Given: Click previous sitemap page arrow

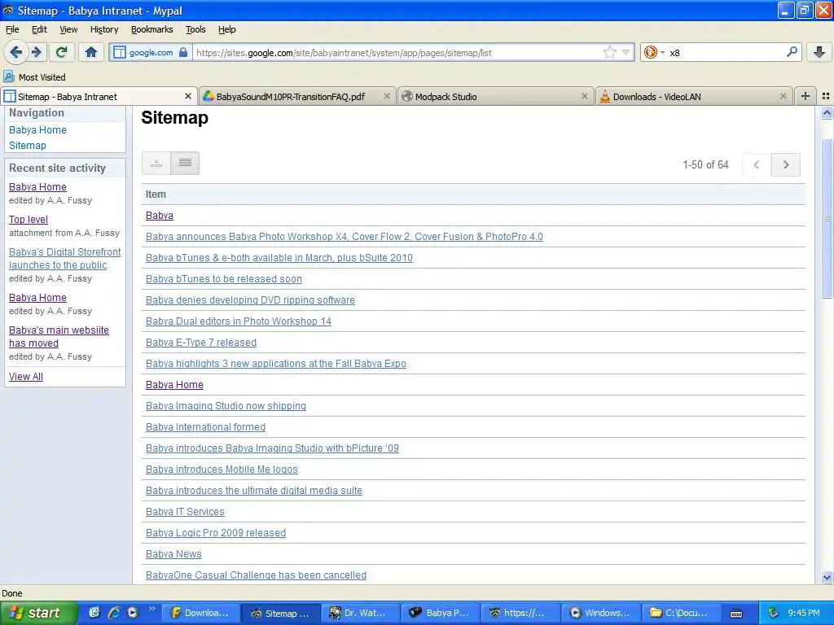Looking at the screenshot, I should point(757,164).
